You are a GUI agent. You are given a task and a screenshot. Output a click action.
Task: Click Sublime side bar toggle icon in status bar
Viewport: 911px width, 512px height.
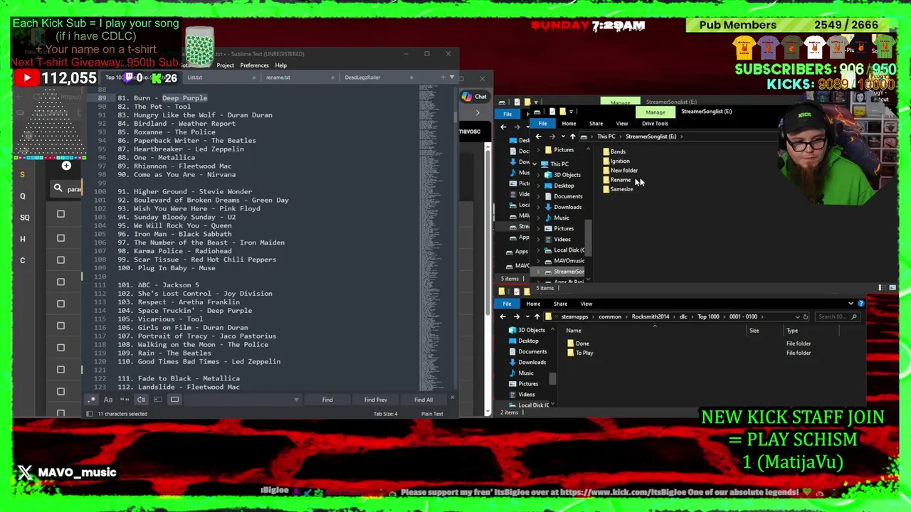point(90,414)
